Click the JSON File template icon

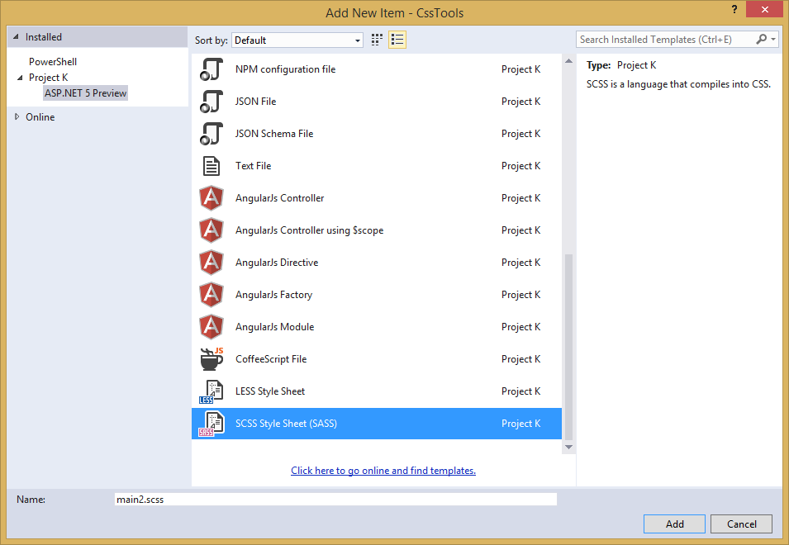point(212,102)
